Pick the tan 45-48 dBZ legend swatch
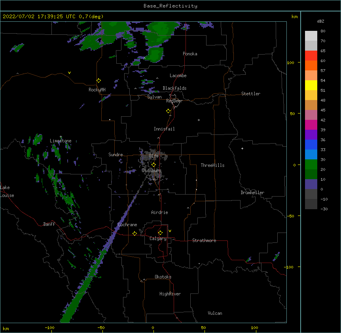Viewport: 341px width, 333px height. pos(311,105)
